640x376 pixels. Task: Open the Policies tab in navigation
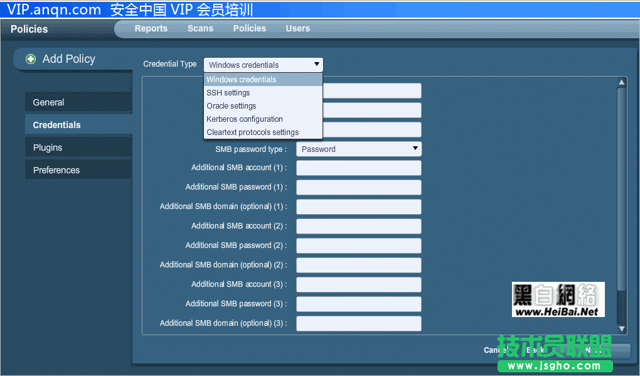point(249,28)
